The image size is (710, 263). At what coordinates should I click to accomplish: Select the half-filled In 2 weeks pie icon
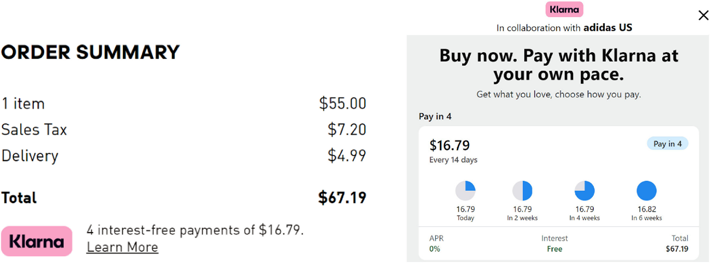click(x=522, y=191)
